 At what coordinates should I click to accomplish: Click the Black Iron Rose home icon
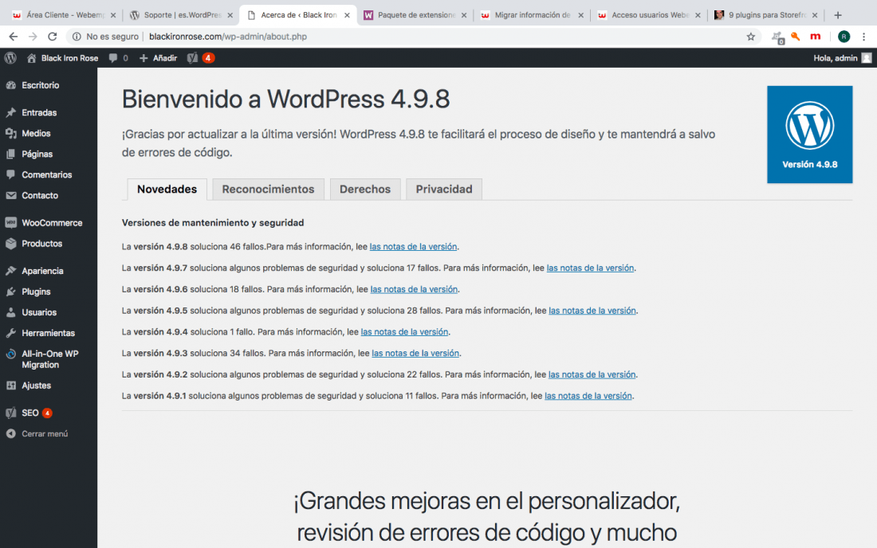point(31,58)
